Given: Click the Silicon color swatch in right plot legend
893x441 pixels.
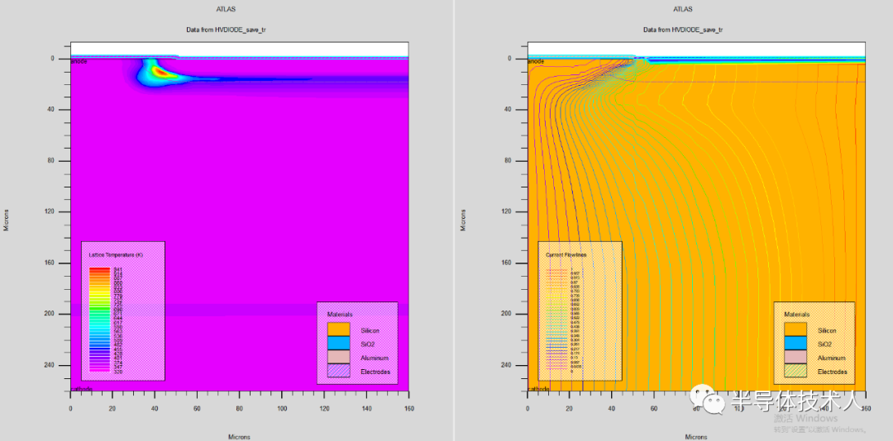Looking at the screenshot, I should (795, 330).
